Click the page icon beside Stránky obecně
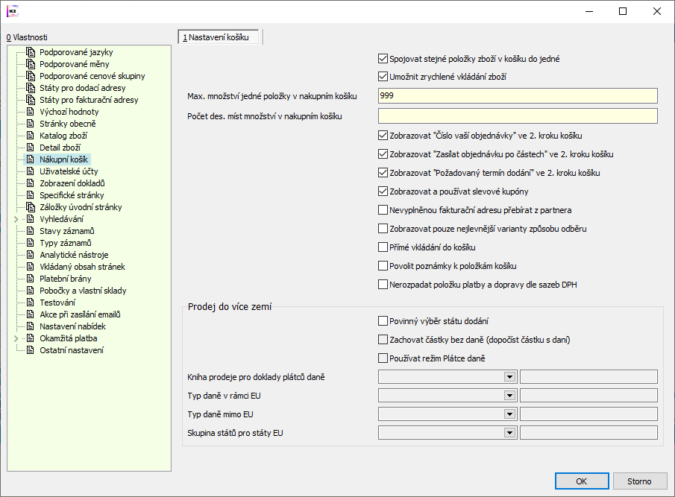This screenshot has height=497, width=675. [x=30, y=124]
